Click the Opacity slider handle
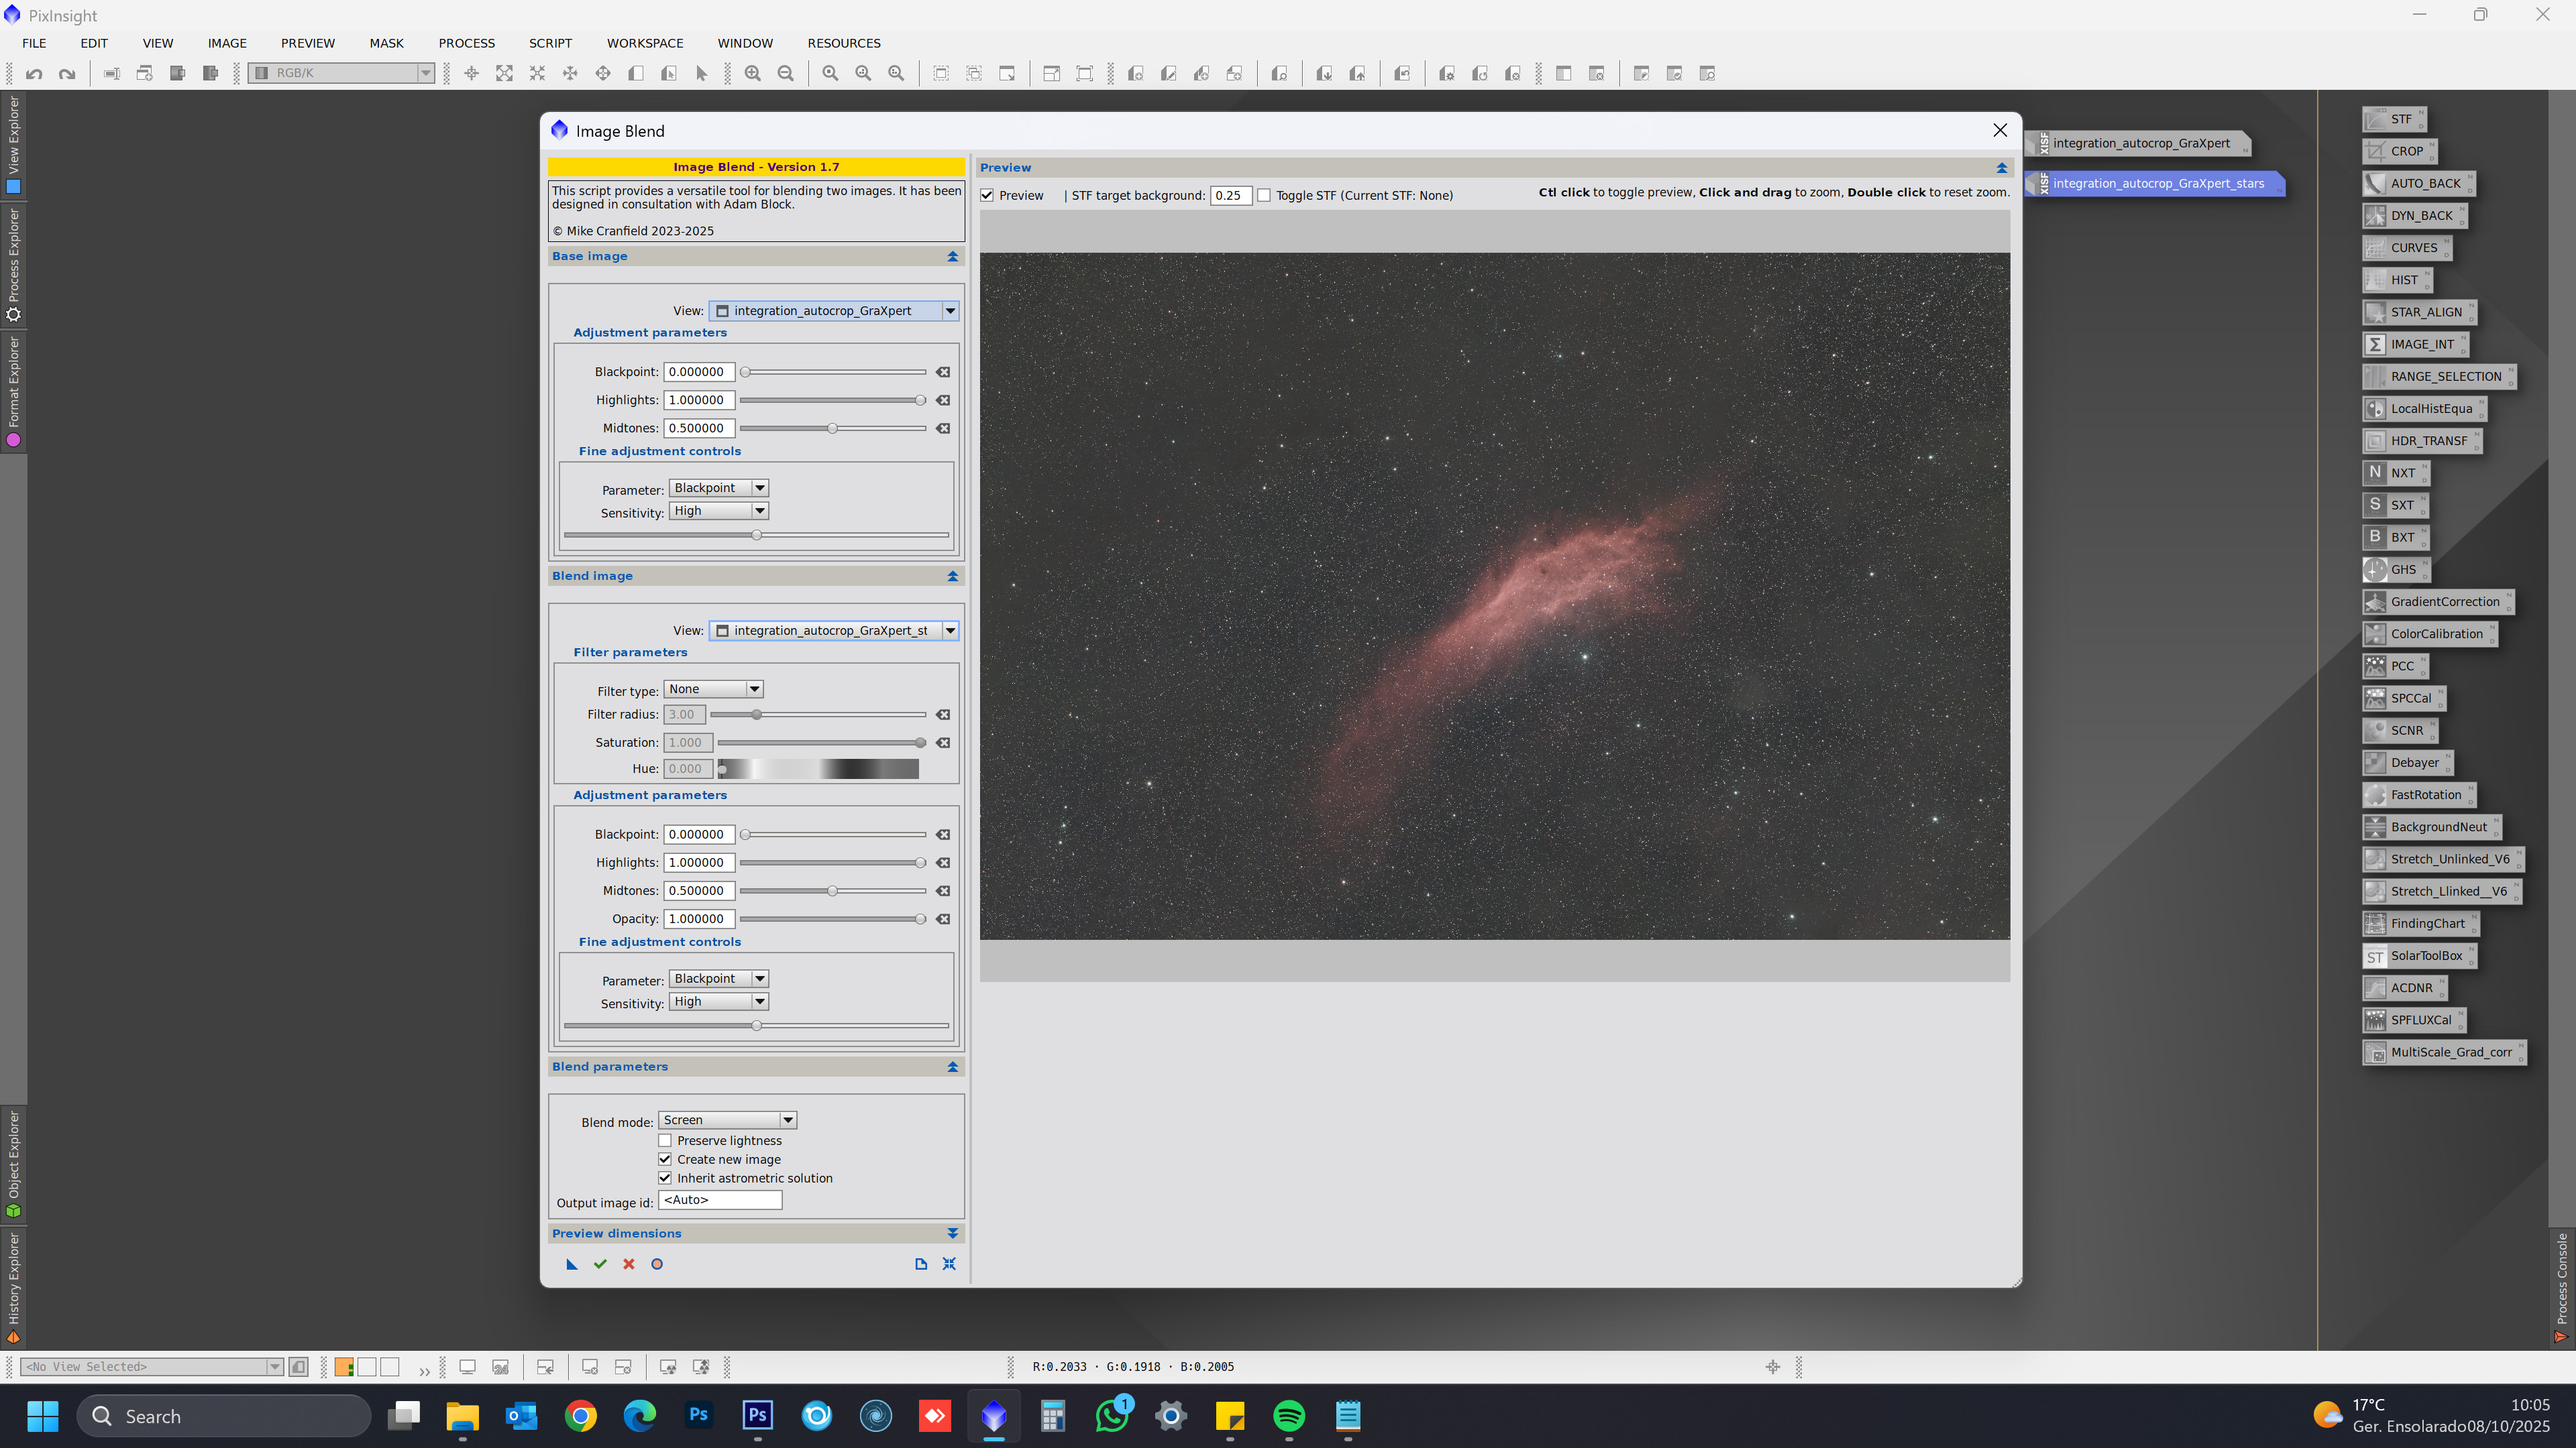Screen dimensions: 2576x1448 coord(920,919)
